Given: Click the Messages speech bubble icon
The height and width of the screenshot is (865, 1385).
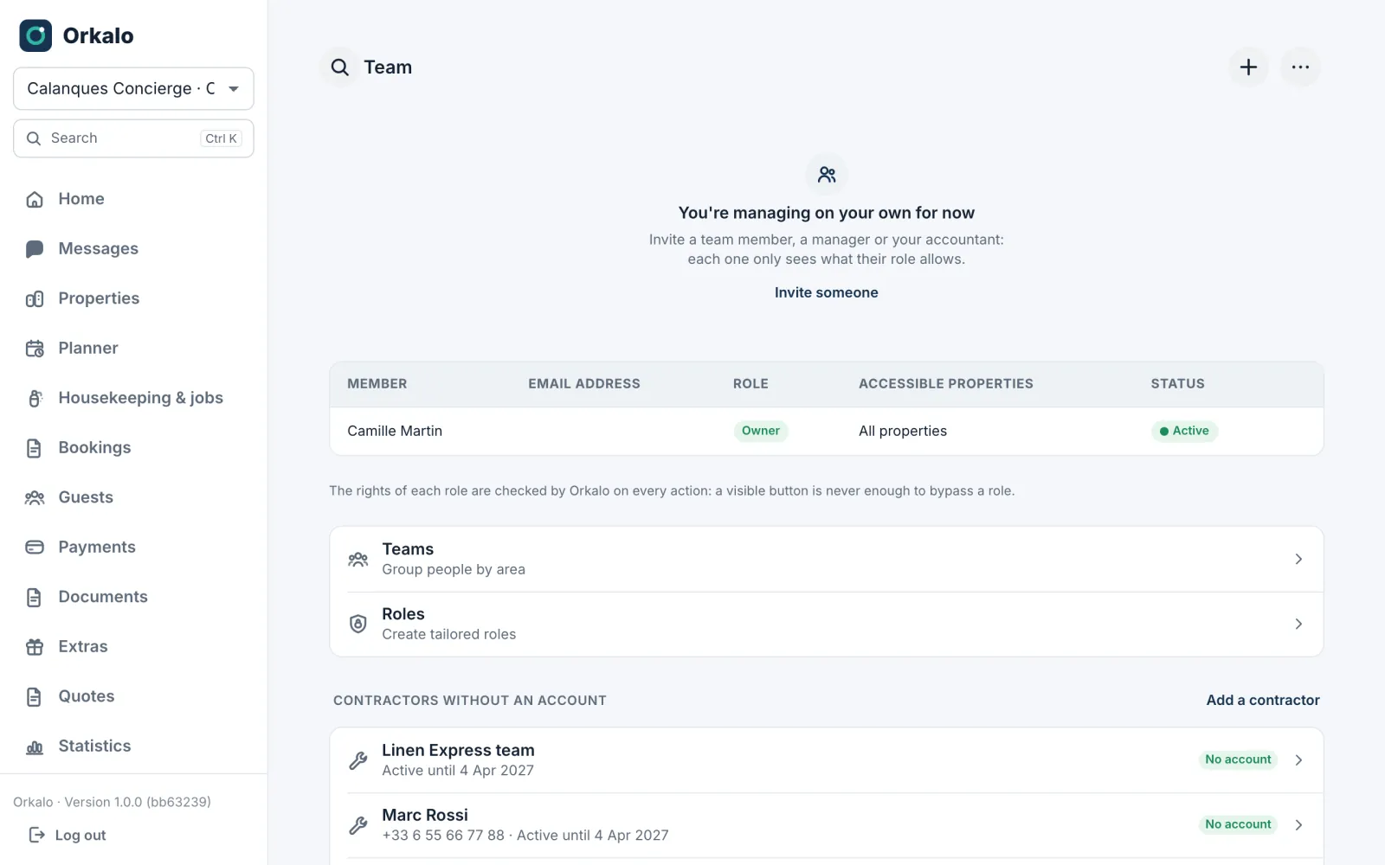Looking at the screenshot, I should click(35, 249).
